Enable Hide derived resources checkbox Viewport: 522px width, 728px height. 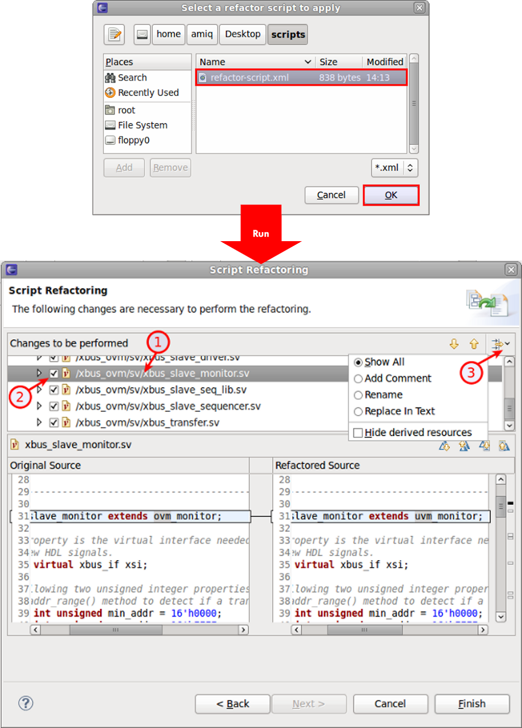tap(358, 433)
